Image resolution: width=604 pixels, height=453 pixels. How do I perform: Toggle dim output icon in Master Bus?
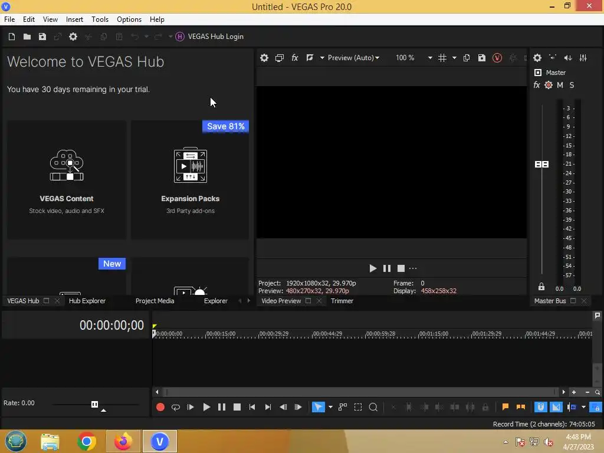[568, 58]
